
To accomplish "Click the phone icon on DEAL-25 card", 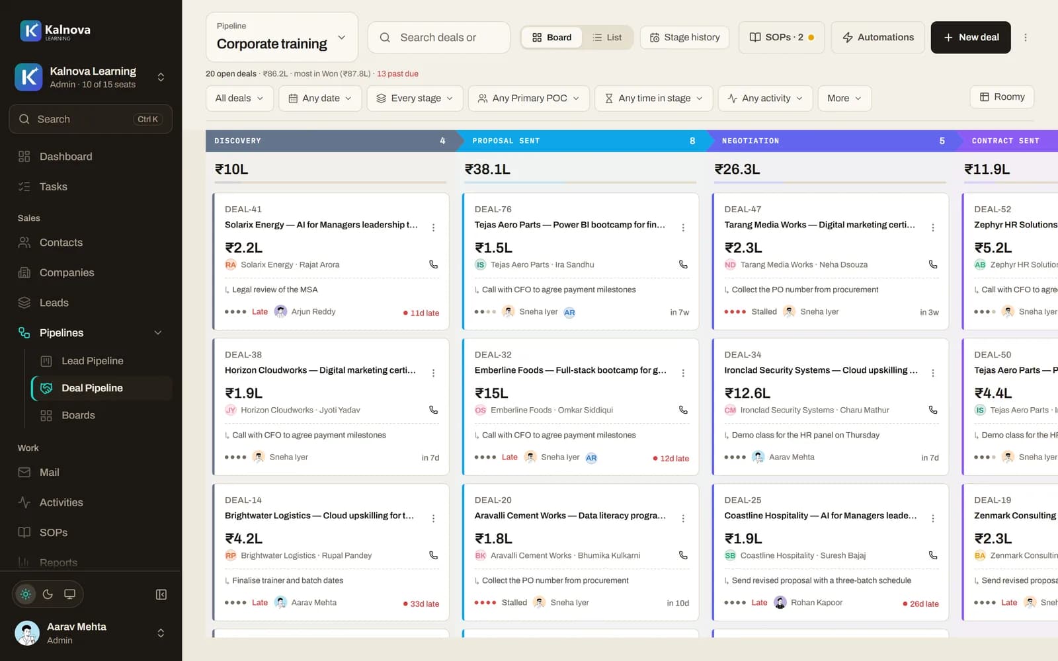I will (933, 555).
